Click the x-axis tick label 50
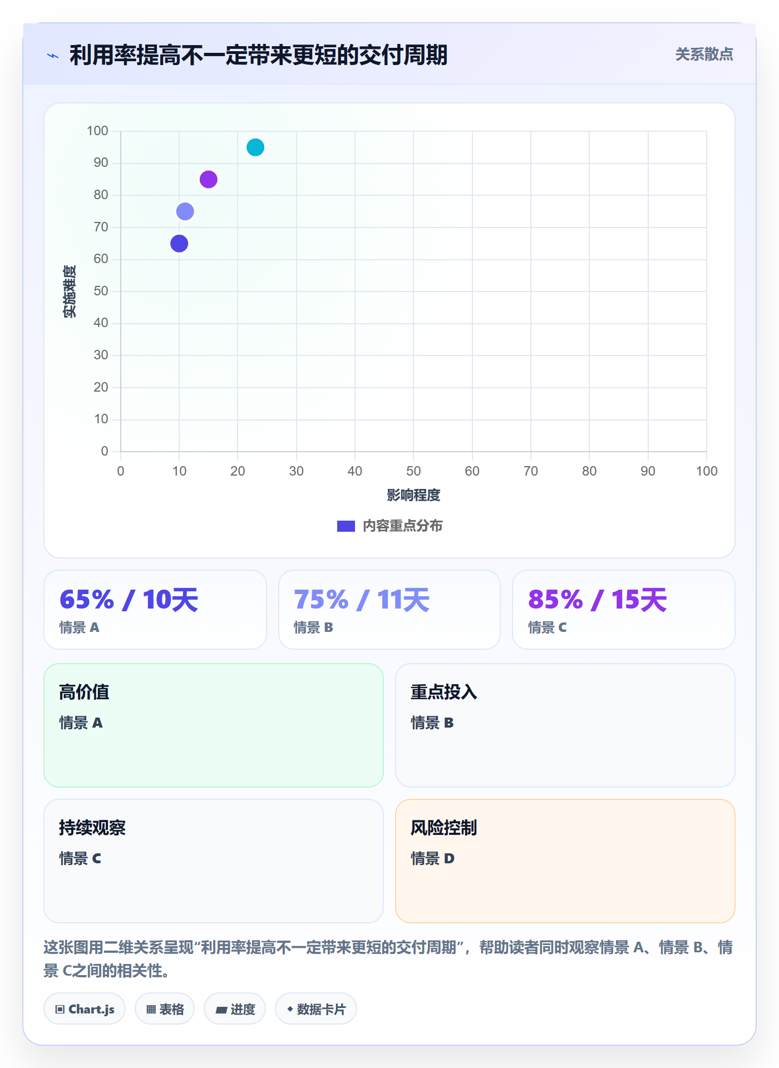 coord(413,471)
